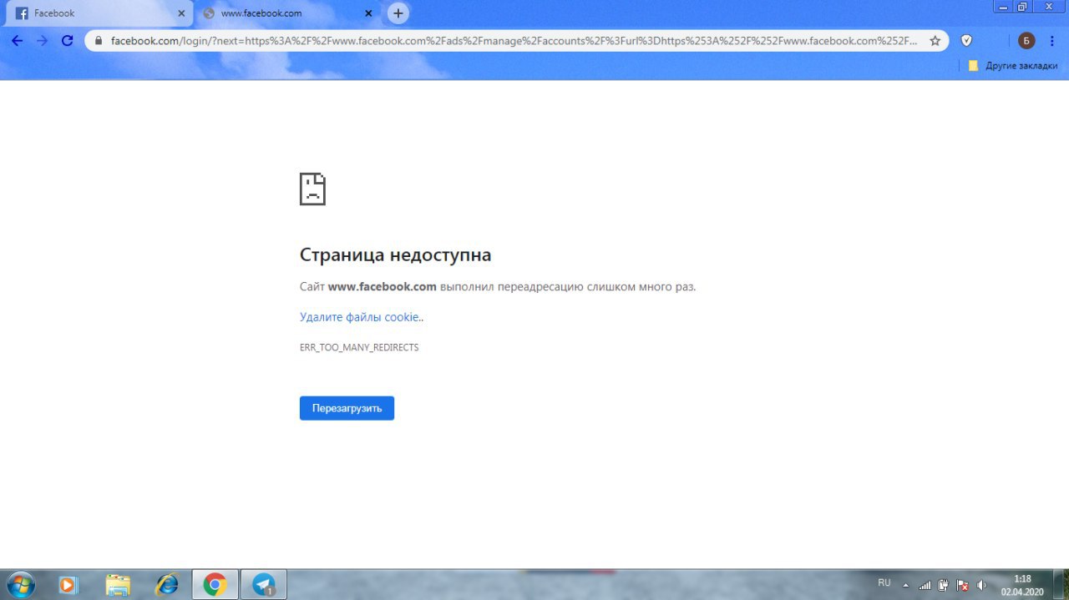Click the Facebook favicon in first tab

23,13
